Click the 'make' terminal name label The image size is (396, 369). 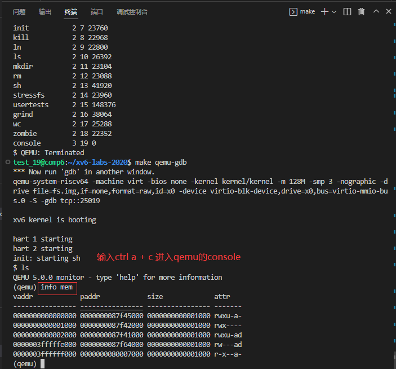coord(308,11)
